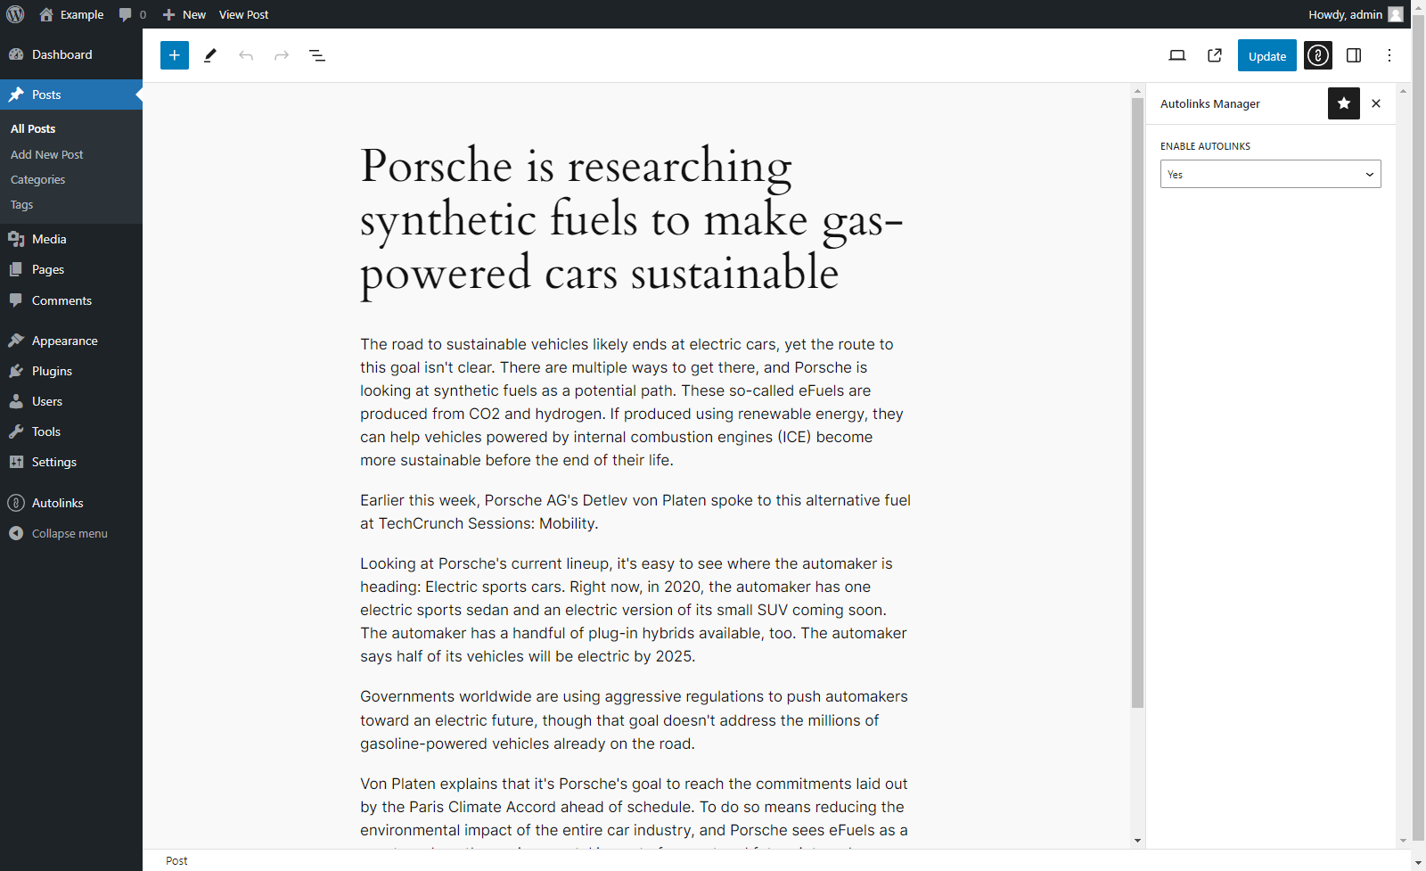Pin Autolinks Manager with the star button

(x=1344, y=103)
